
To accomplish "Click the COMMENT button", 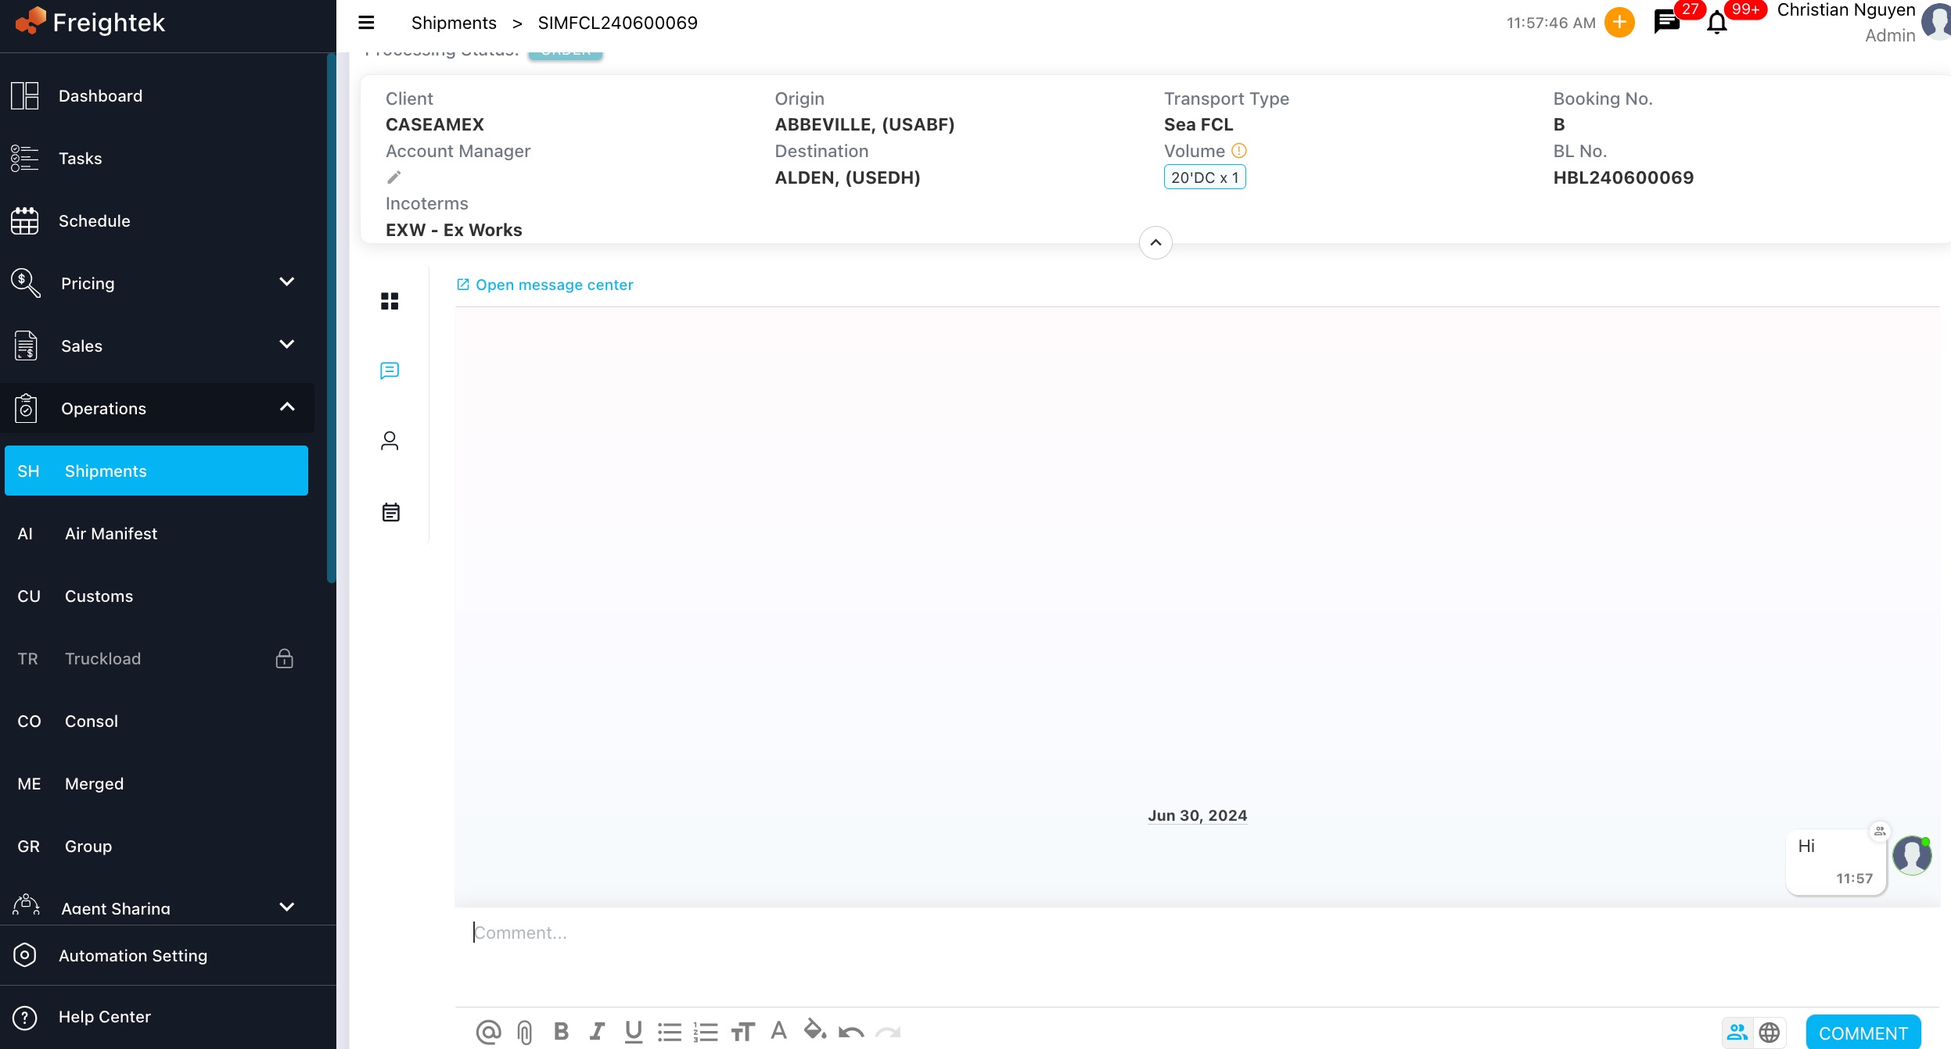I will [1863, 1033].
